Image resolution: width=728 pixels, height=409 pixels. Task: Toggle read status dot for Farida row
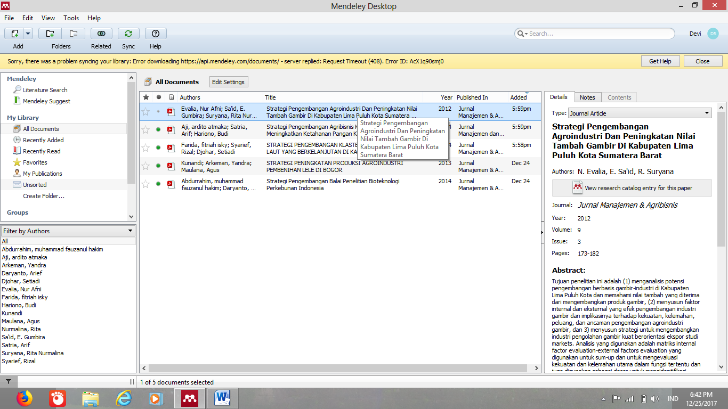(x=158, y=148)
